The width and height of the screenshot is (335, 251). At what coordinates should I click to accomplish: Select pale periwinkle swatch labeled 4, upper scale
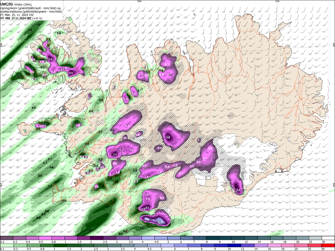click(148, 238)
